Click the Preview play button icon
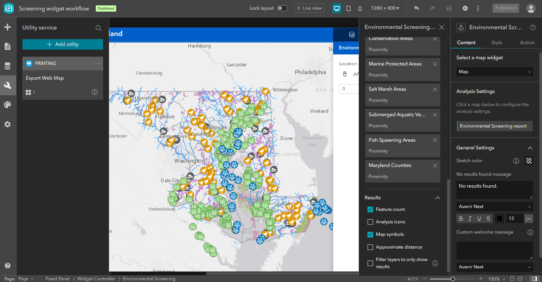Screen dimensions: 542x282 click(x=465, y=8)
